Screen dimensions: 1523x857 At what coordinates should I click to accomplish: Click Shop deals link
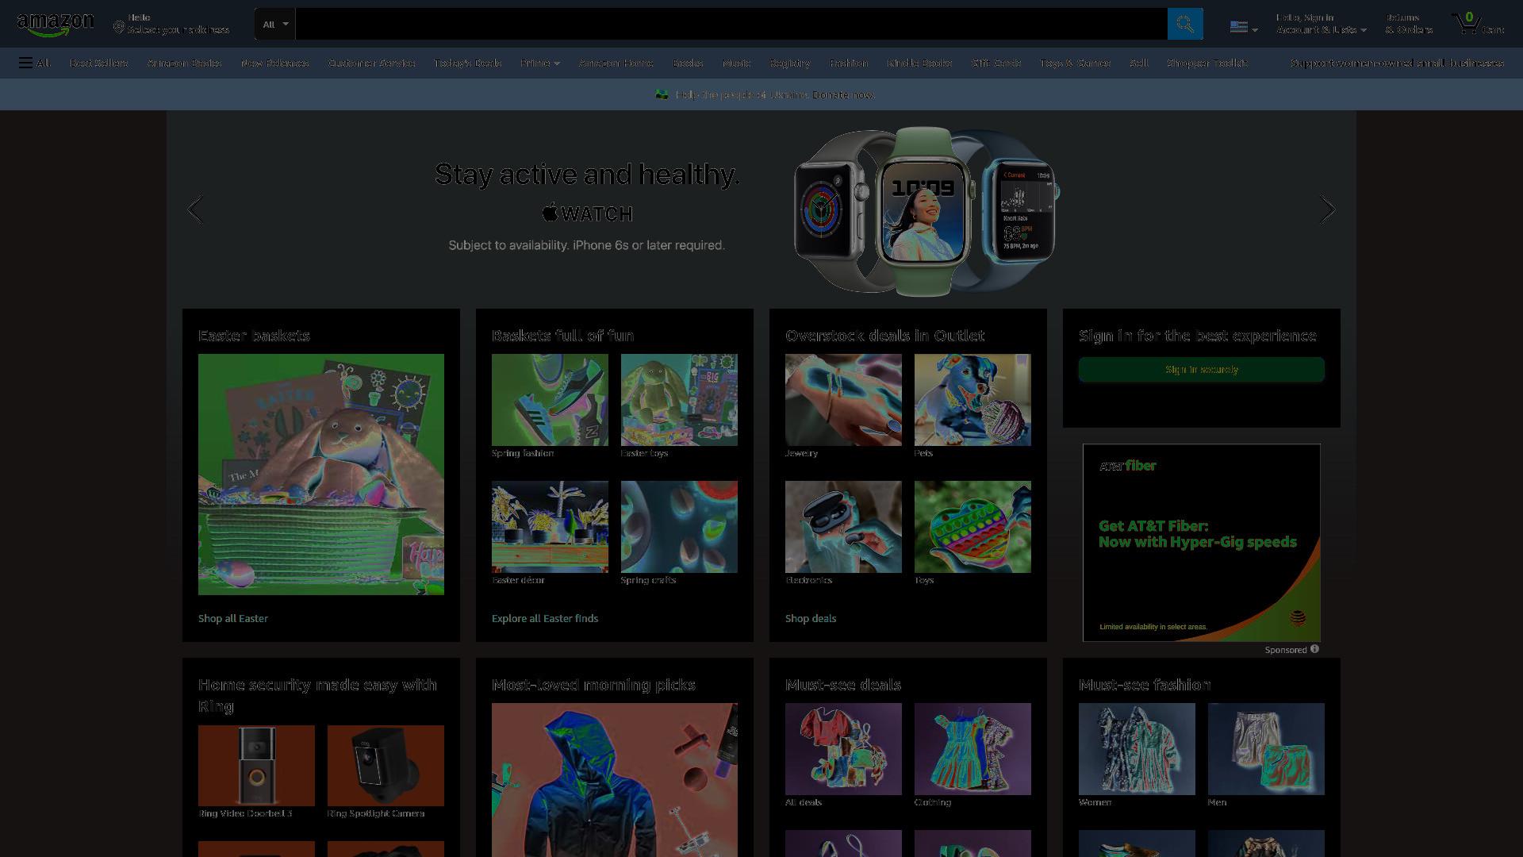tap(811, 618)
